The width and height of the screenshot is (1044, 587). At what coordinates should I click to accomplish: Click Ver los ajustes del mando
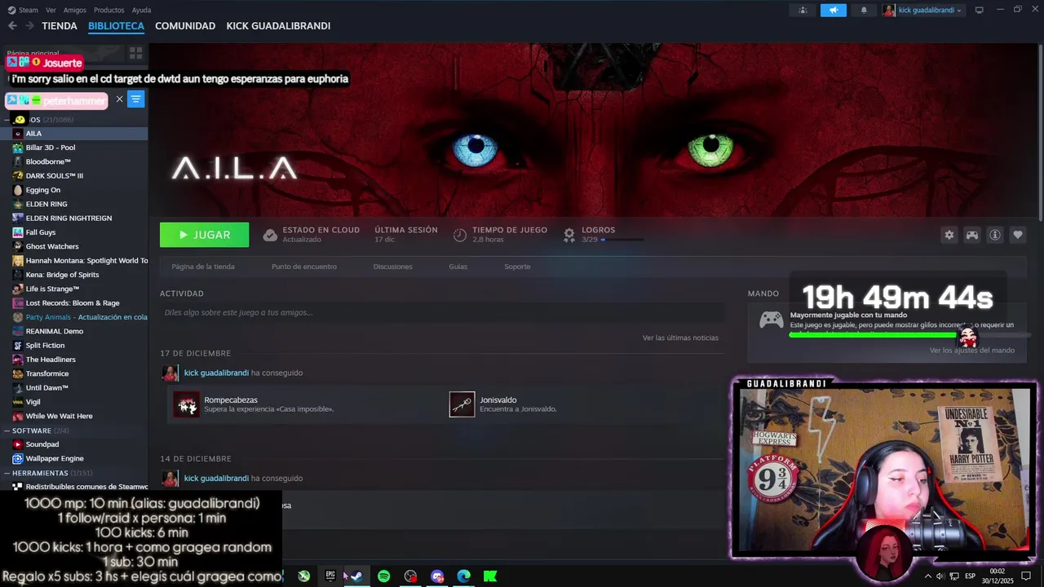click(x=972, y=351)
